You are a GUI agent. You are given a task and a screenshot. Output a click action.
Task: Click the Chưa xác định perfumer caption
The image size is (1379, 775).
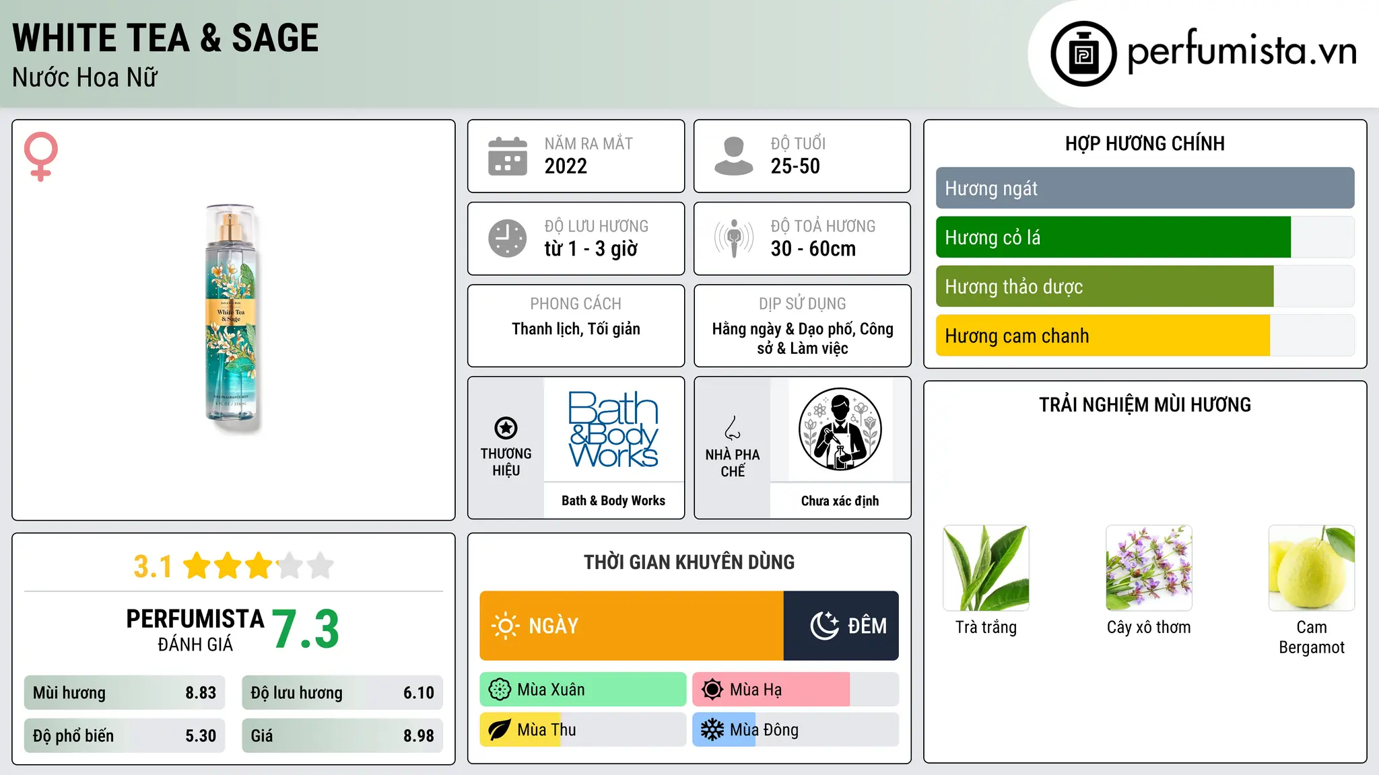coord(840,501)
